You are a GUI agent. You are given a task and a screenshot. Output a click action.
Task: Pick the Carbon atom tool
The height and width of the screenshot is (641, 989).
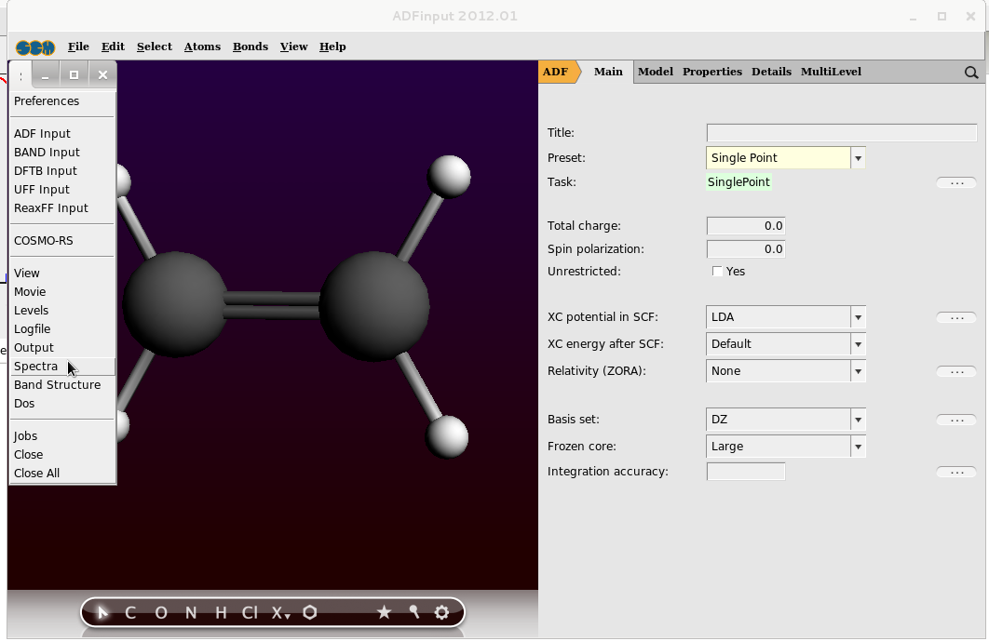coord(130,612)
